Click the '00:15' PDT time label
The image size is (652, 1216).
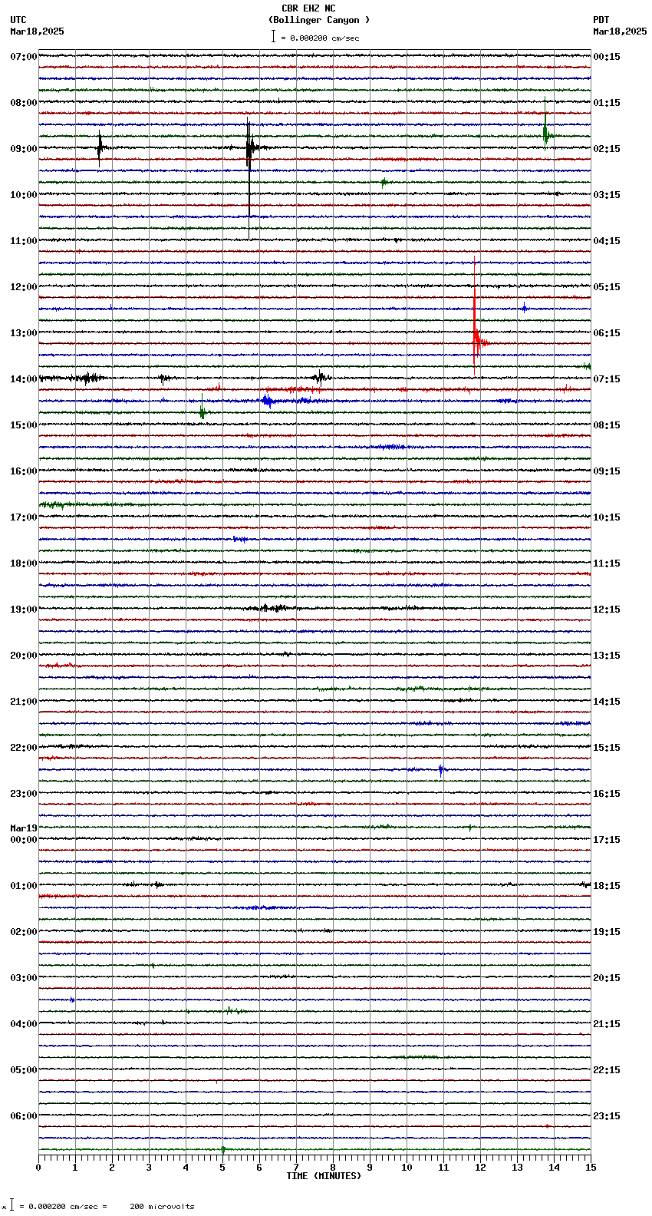click(607, 57)
